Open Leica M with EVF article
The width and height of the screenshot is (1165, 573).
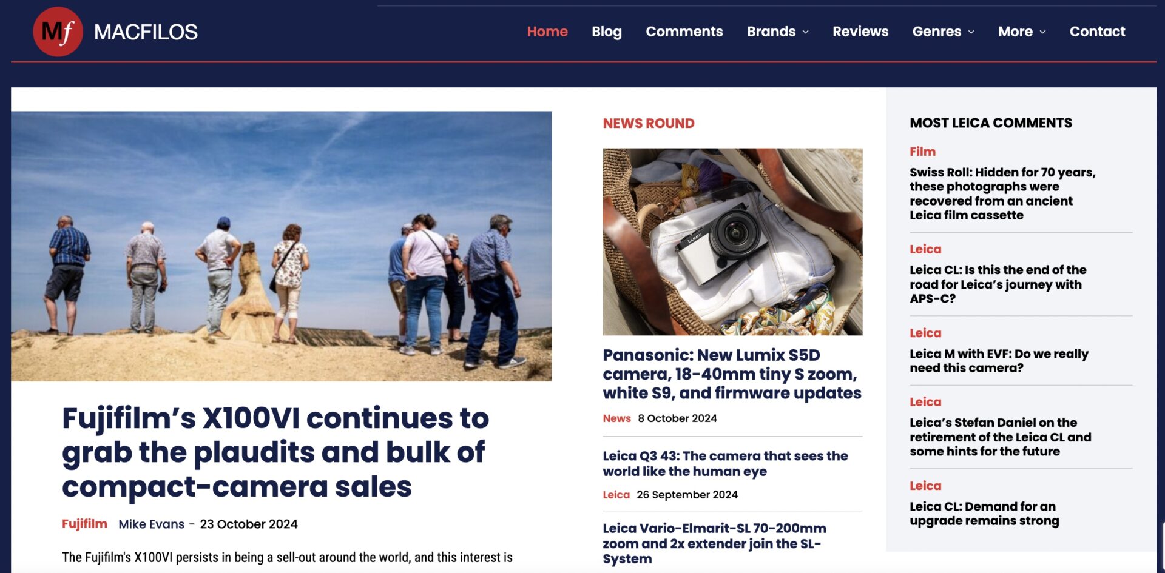(999, 361)
